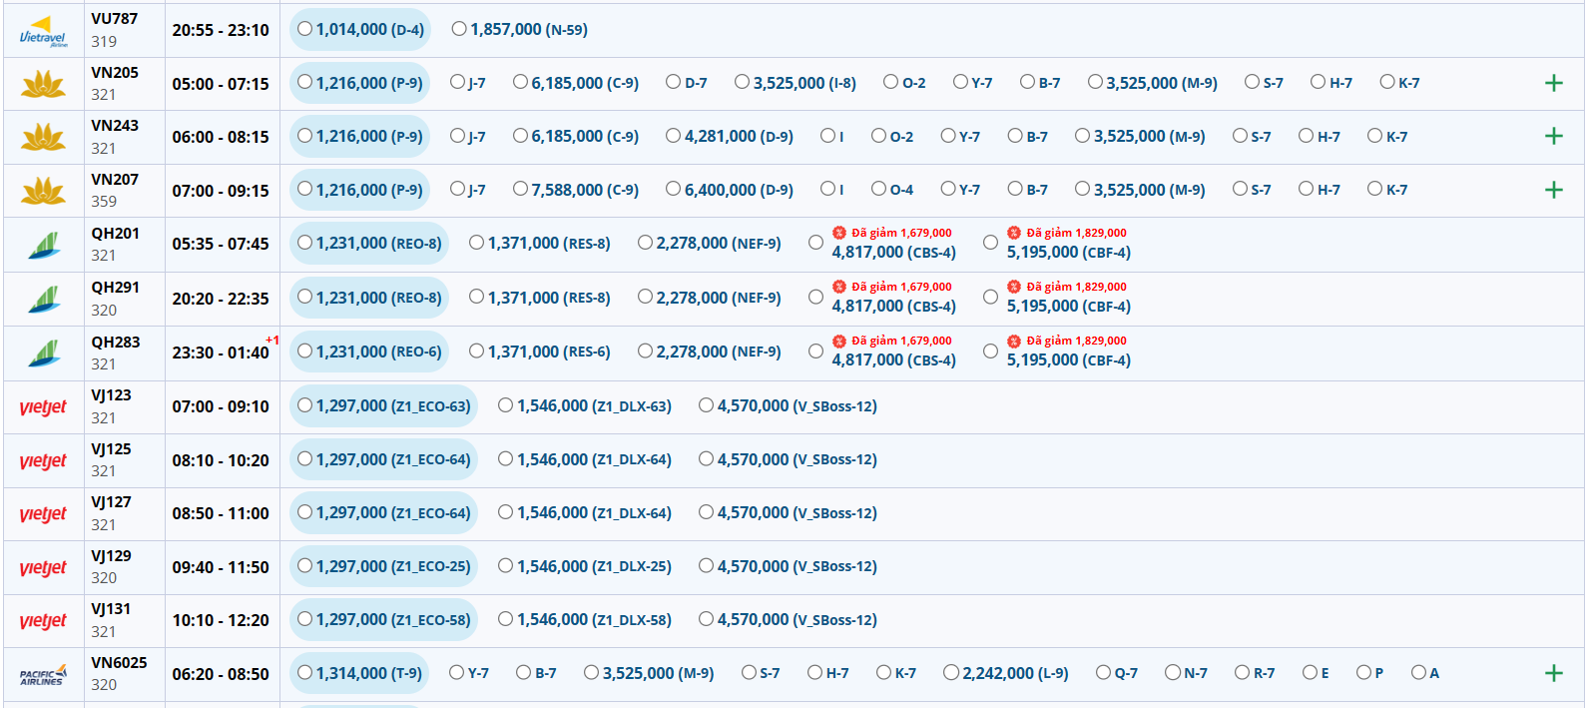
Task: Click the 08:10 - 10:20 time for VJ125
Action: [221, 460]
